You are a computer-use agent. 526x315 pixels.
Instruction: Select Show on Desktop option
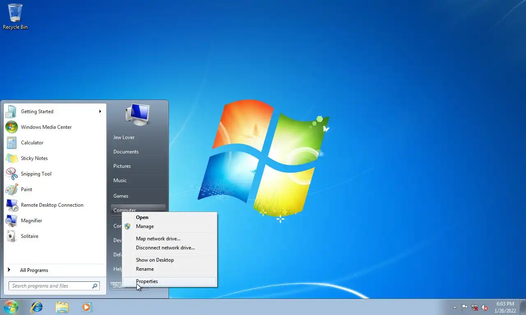[x=170, y=260]
